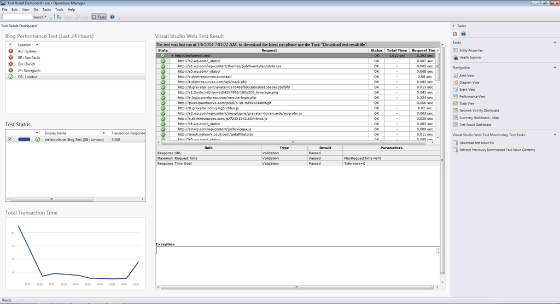Screen dimensions: 560x304
Task: Select the r-login.wordpress.com/remote-login.php request row
Action: 296,97
